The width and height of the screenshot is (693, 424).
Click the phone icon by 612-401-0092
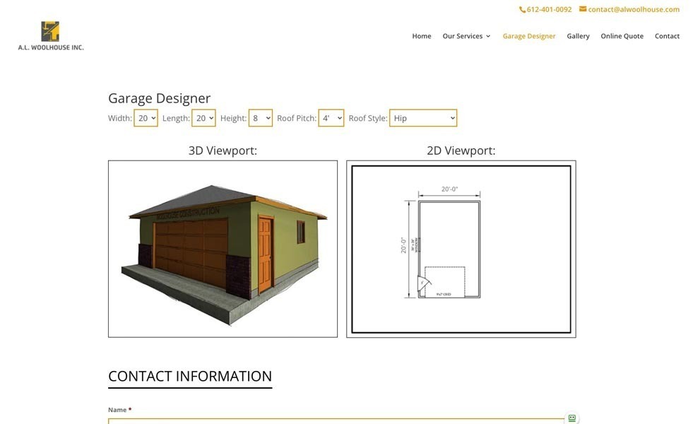tap(522, 9)
